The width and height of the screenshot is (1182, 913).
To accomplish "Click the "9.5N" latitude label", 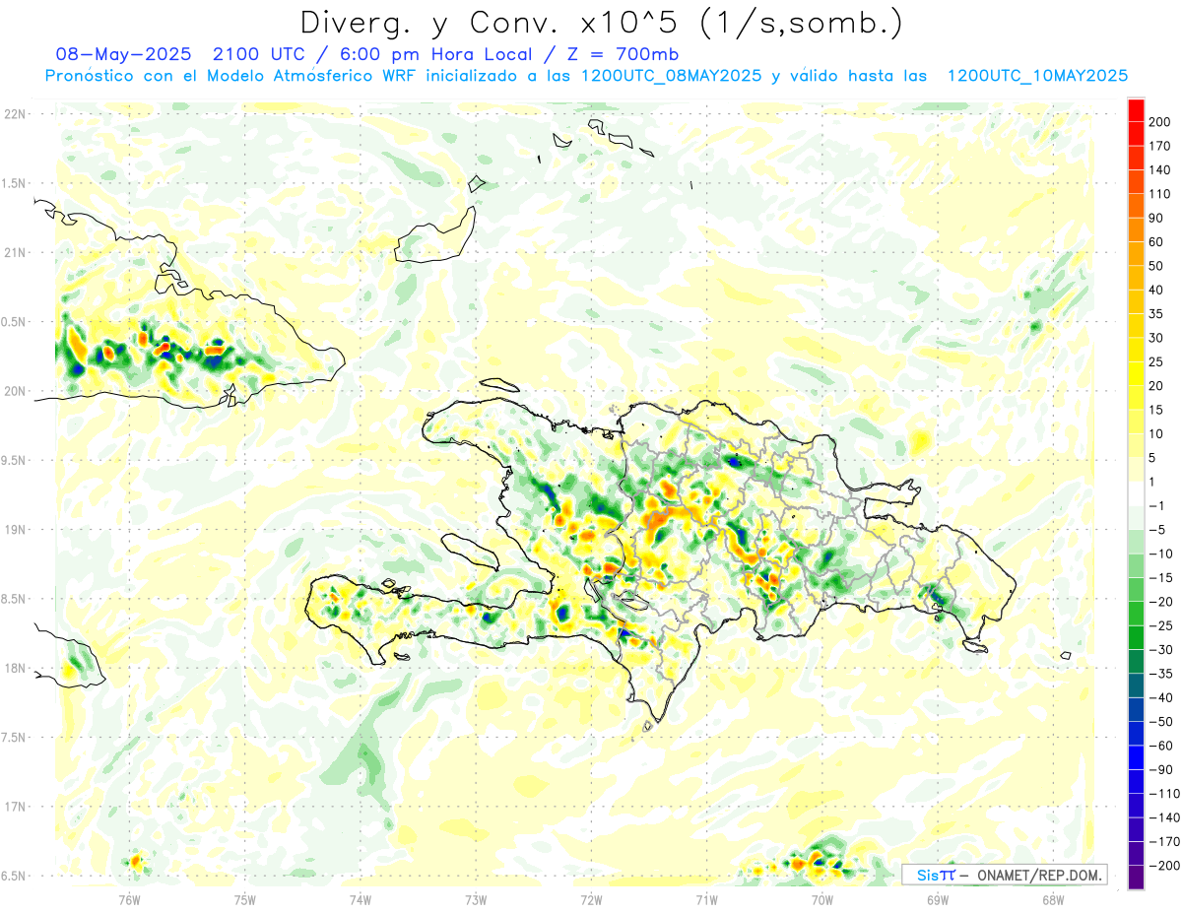I will (15, 460).
